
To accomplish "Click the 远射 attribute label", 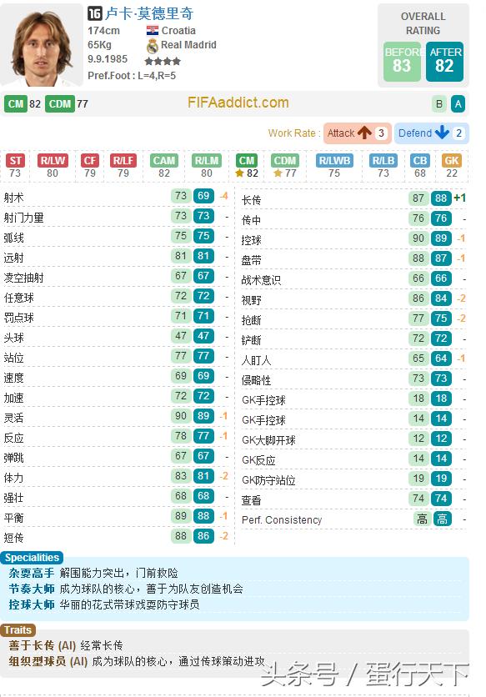I will [14, 258].
